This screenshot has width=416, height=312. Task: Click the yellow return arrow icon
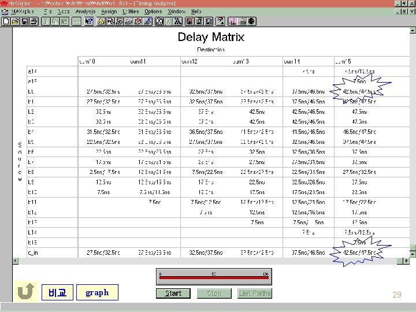pyautogui.click(x=26, y=291)
